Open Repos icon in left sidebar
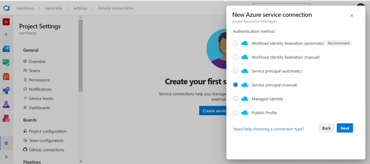This screenshot has width=370, height=164. tap(6, 76)
